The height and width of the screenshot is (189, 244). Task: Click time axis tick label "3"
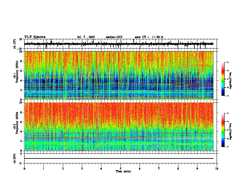82,169
